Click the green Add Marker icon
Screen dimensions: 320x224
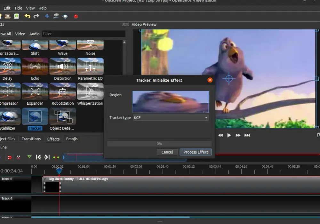pyautogui.click(x=29, y=157)
